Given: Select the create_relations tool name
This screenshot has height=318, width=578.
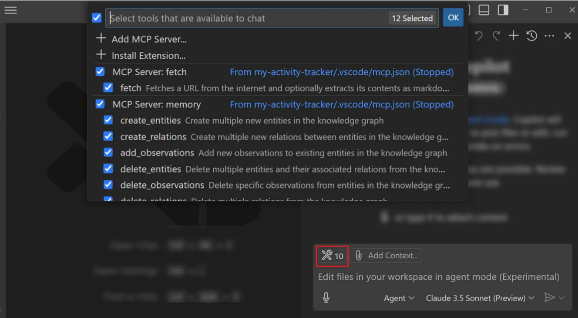Looking at the screenshot, I should [x=153, y=137].
